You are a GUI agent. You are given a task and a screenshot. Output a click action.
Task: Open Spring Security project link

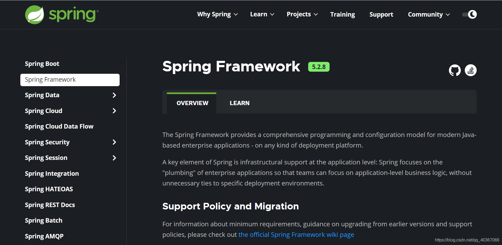click(x=47, y=142)
